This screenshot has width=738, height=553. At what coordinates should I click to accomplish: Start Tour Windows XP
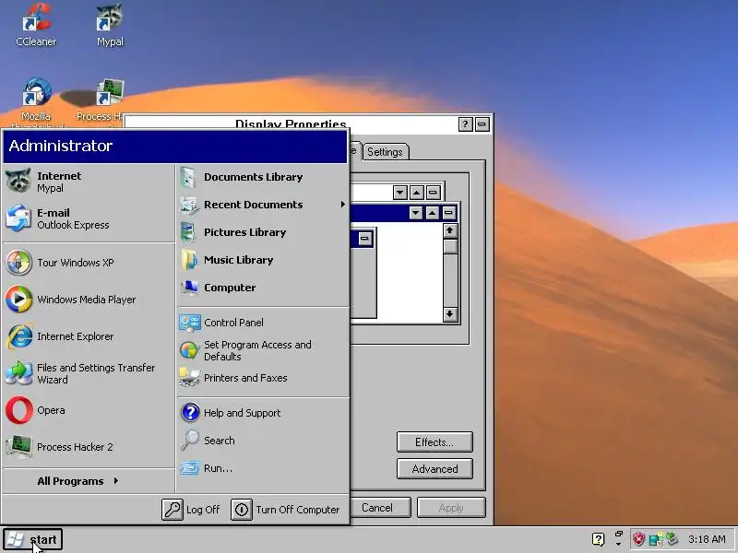89,263
